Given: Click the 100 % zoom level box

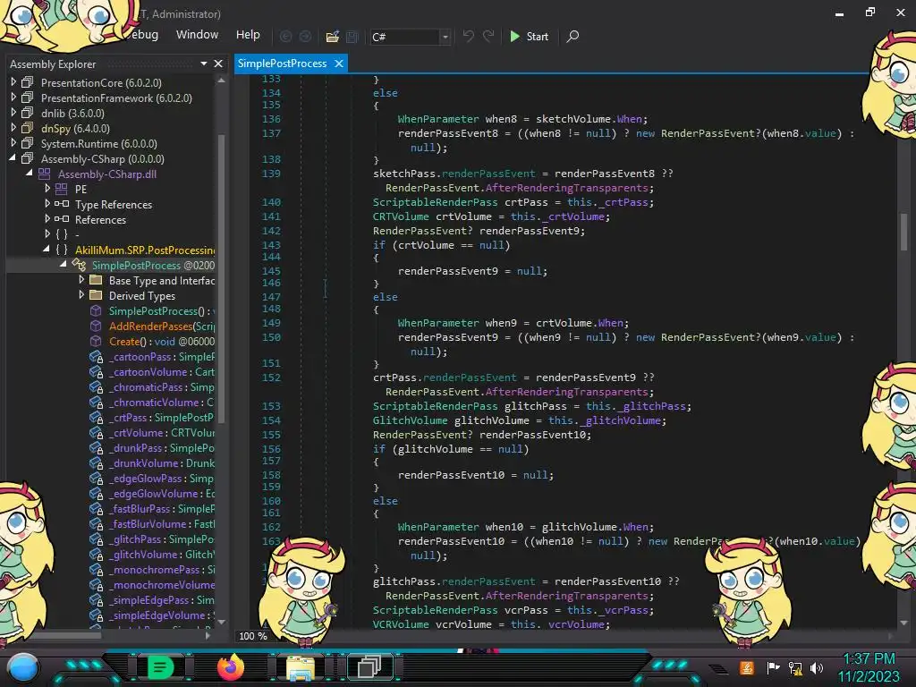Looking at the screenshot, I should point(252,636).
